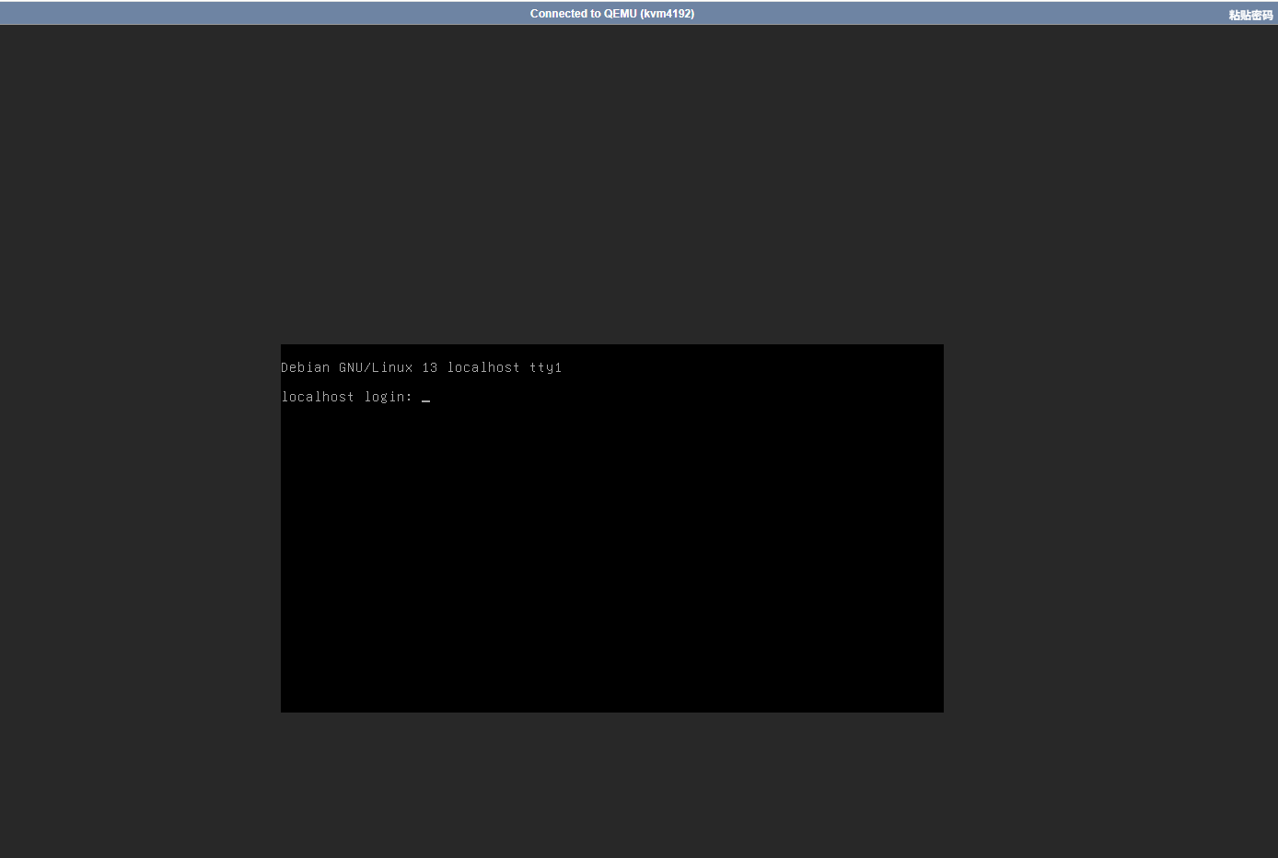Click the "(kvm4192)" VM name in status bar
Viewport: 1278px width, 858px height.
(668, 14)
